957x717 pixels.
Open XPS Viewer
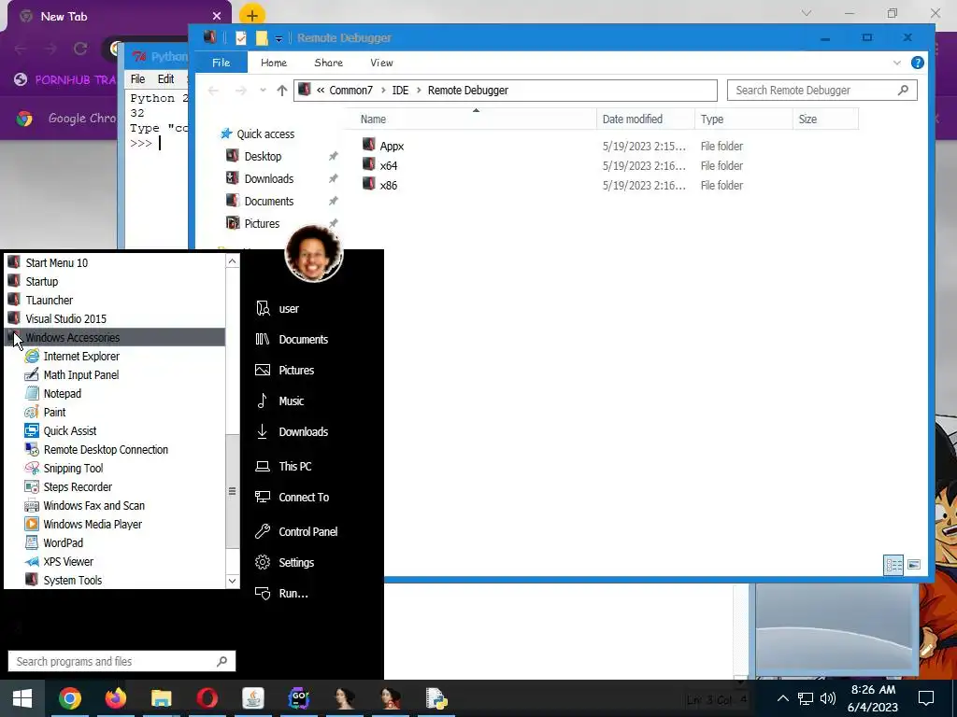click(67, 561)
